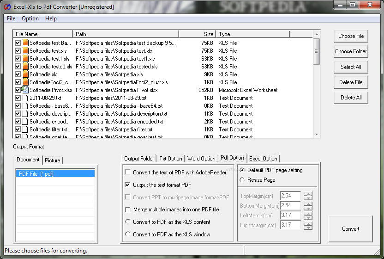Sort by the Type column header

tap(252, 34)
